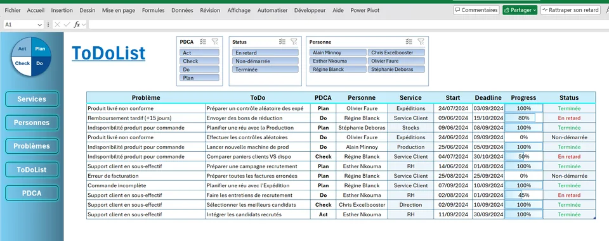The height and width of the screenshot is (241, 609).
Task: Clear the Status slicer filter
Action: click(x=294, y=42)
